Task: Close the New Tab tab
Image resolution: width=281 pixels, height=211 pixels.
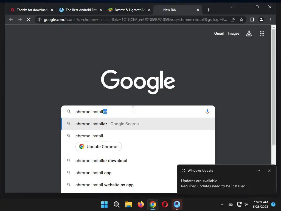Action: 198,10
